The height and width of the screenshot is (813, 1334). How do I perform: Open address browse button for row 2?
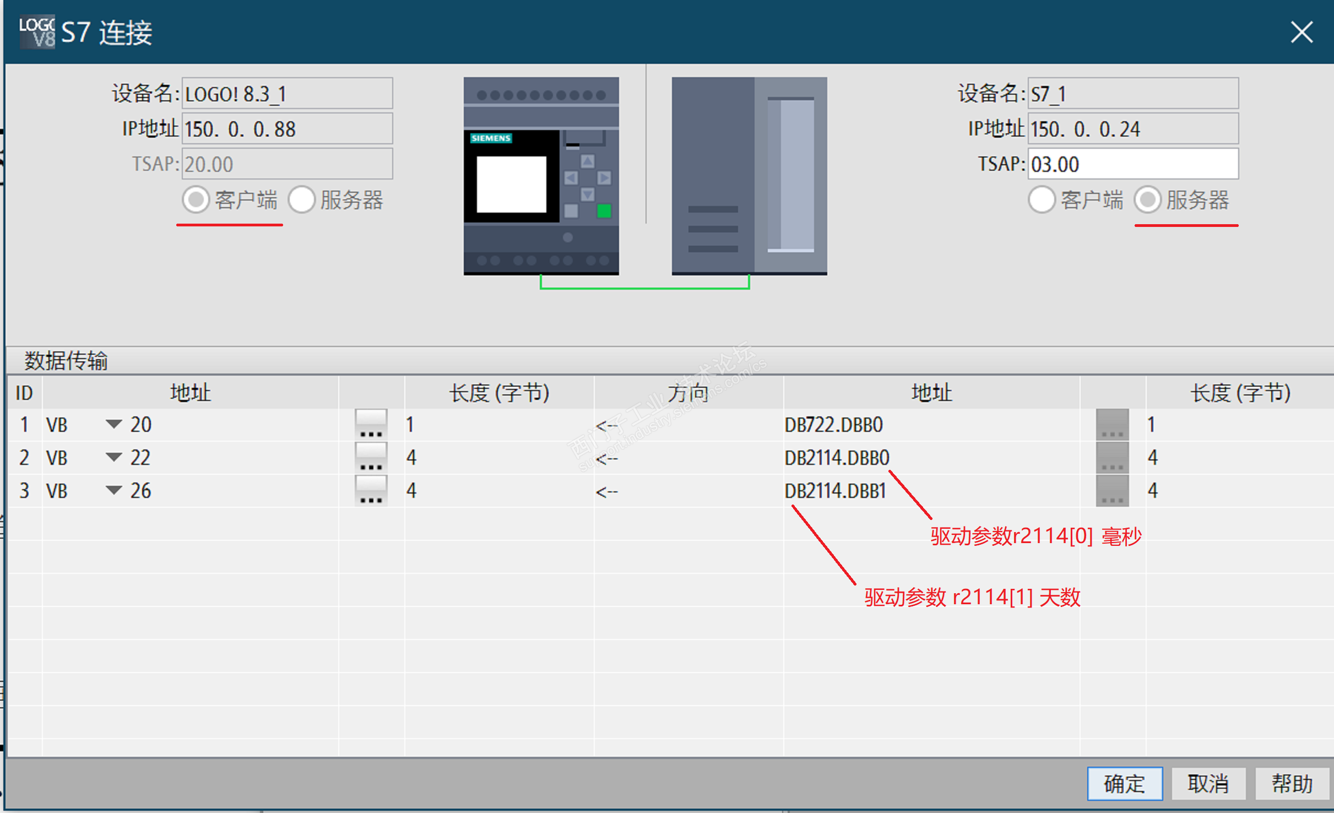371,457
